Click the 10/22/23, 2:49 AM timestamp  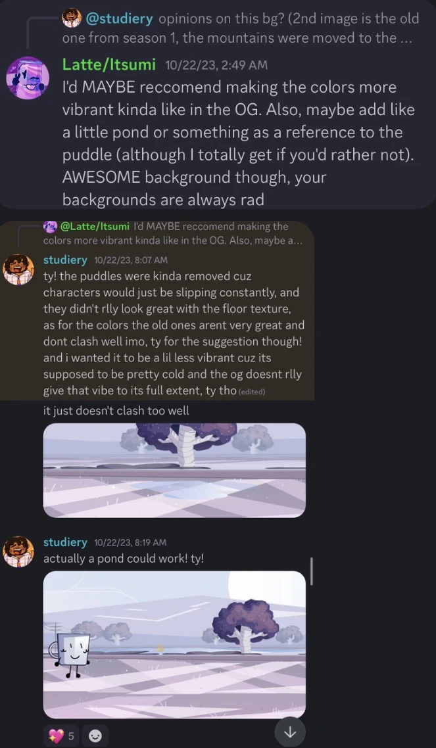(x=216, y=65)
